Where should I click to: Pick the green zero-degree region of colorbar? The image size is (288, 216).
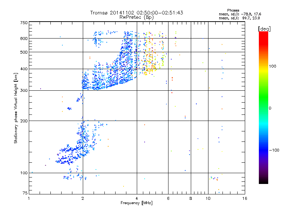[x=264, y=108]
